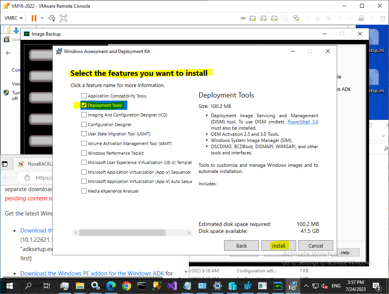Check Media eXperience Analyzer feature
This screenshot has width=389, height=294.
click(x=84, y=191)
